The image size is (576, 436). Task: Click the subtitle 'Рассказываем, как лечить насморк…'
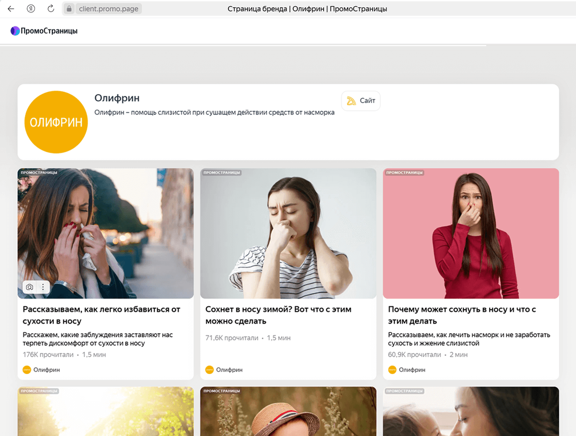[x=469, y=339]
